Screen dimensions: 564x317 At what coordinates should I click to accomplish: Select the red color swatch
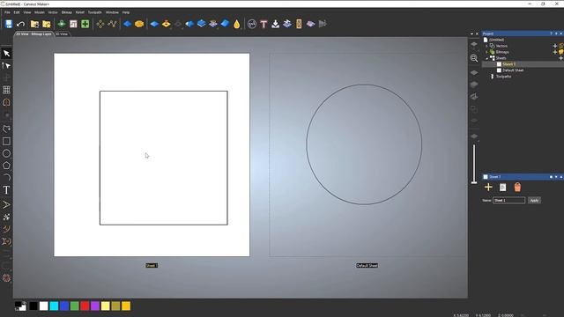tap(85, 306)
